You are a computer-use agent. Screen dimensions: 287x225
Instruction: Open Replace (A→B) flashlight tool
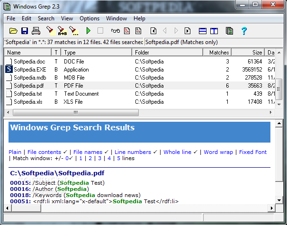(62, 31)
